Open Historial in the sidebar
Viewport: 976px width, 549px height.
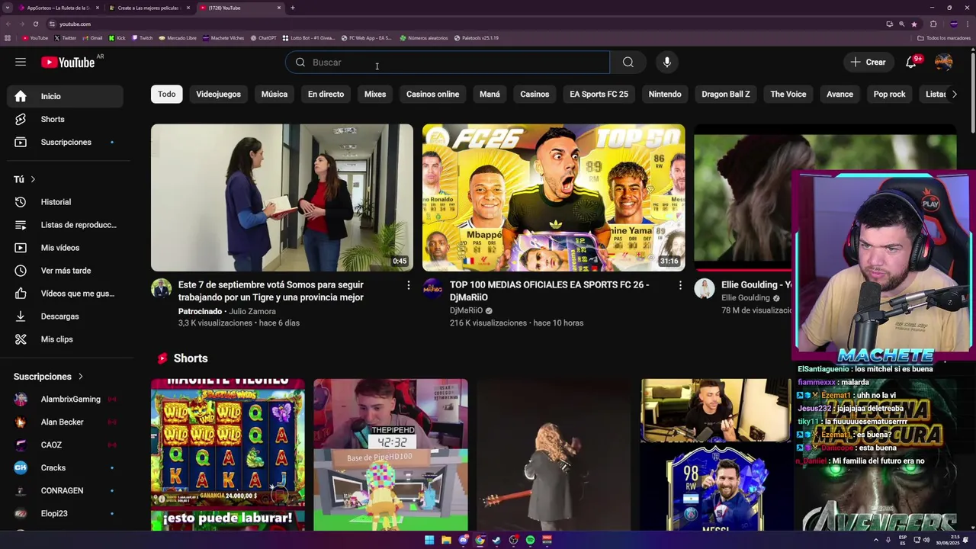click(x=65, y=202)
